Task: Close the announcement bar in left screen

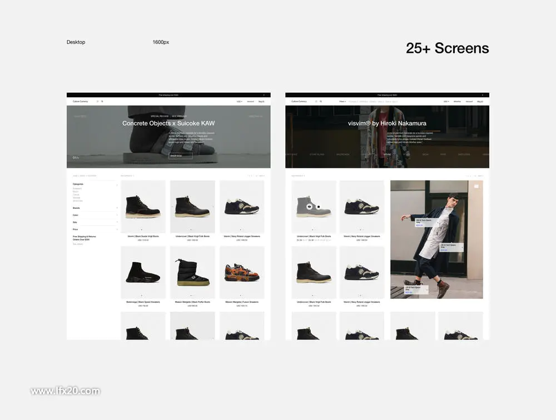Action: (x=264, y=95)
